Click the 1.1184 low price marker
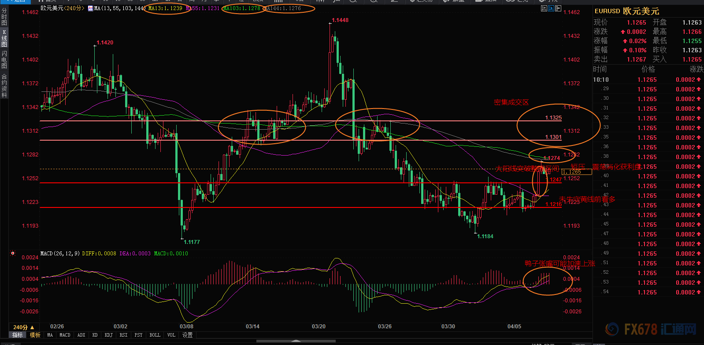 tap(485, 236)
